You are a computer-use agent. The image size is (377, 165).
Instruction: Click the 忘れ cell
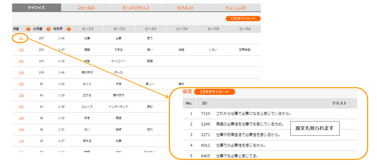pos(150,130)
